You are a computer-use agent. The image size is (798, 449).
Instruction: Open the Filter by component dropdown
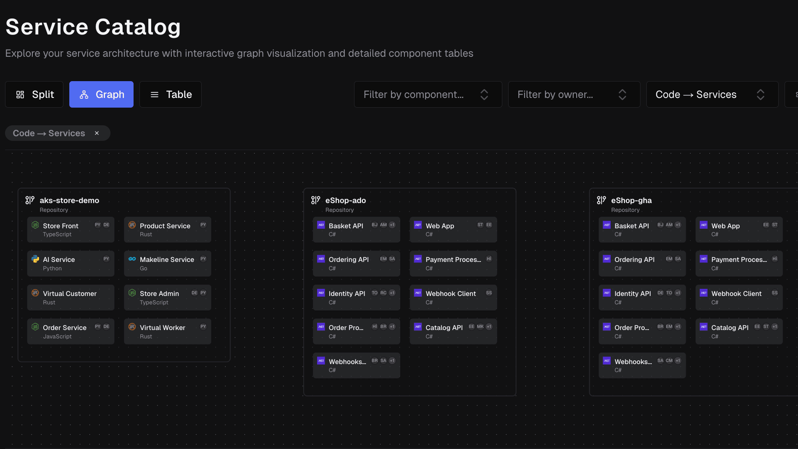tap(428, 94)
